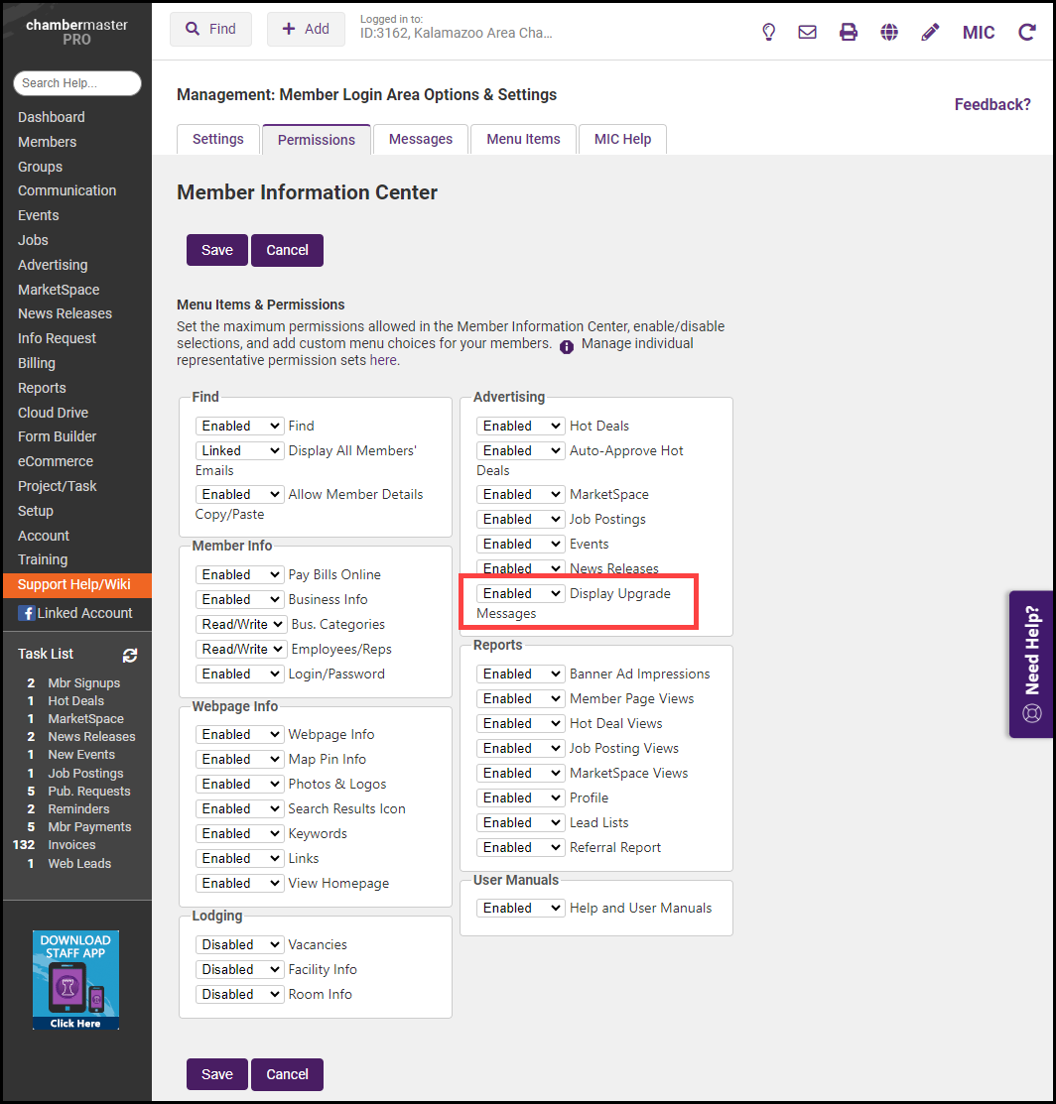Click the Download Staff App banner
Image resolution: width=1056 pixels, height=1104 pixels.
[75, 980]
